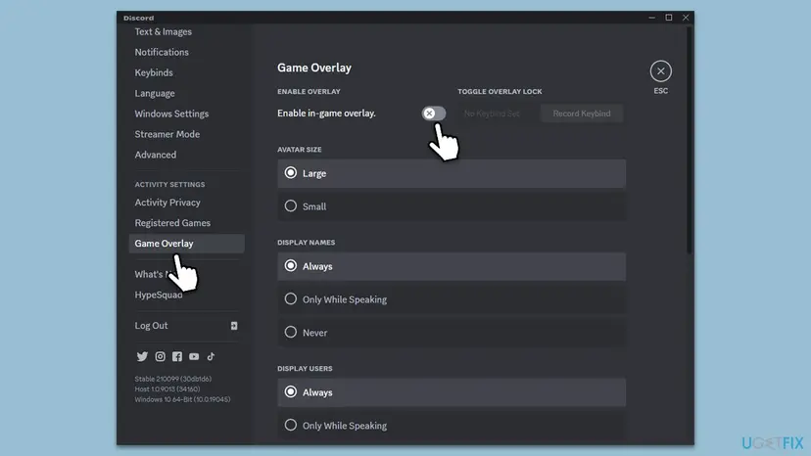Maximize the Discord window
The image size is (811, 456).
click(669, 18)
